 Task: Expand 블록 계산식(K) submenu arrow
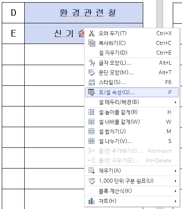(175, 191)
